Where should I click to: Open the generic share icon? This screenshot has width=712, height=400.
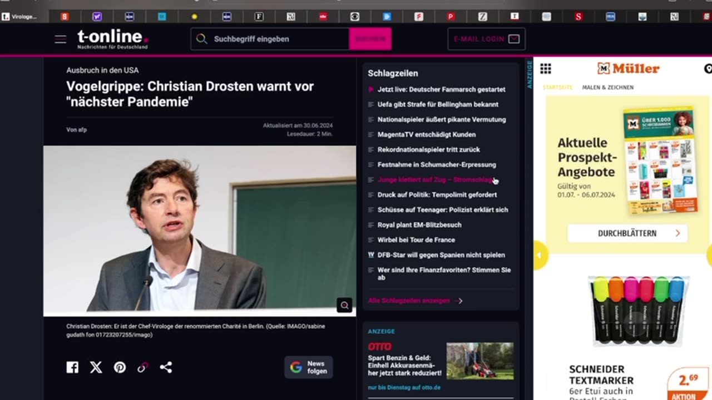pyautogui.click(x=166, y=367)
